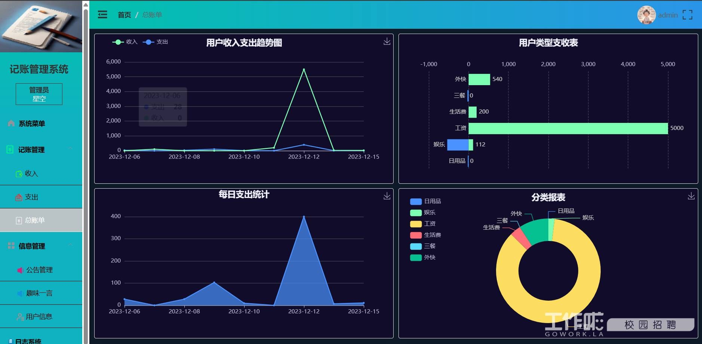This screenshot has height=344, width=702.
Task: Collapse the 记账管理 submenu arrow
Action: click(x=70, y=149)
